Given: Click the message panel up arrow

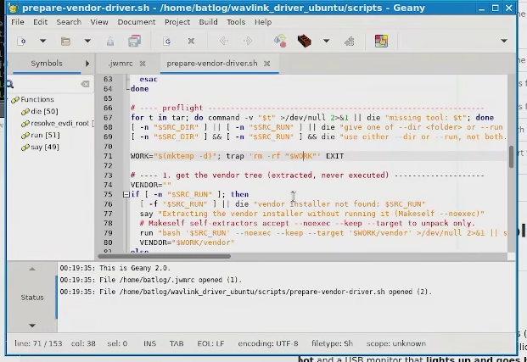Looking at the screenshot, I should 32,269.
